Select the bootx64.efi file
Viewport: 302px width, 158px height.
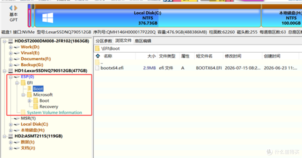[112, 68]
